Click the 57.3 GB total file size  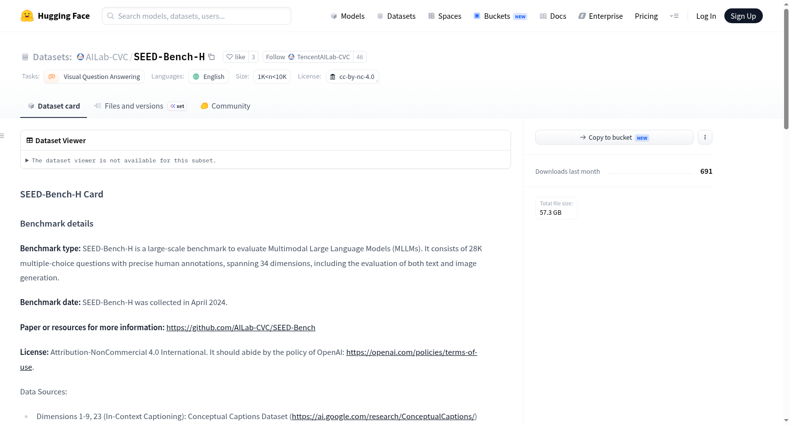pyautogui.click(x=551, y=213)
